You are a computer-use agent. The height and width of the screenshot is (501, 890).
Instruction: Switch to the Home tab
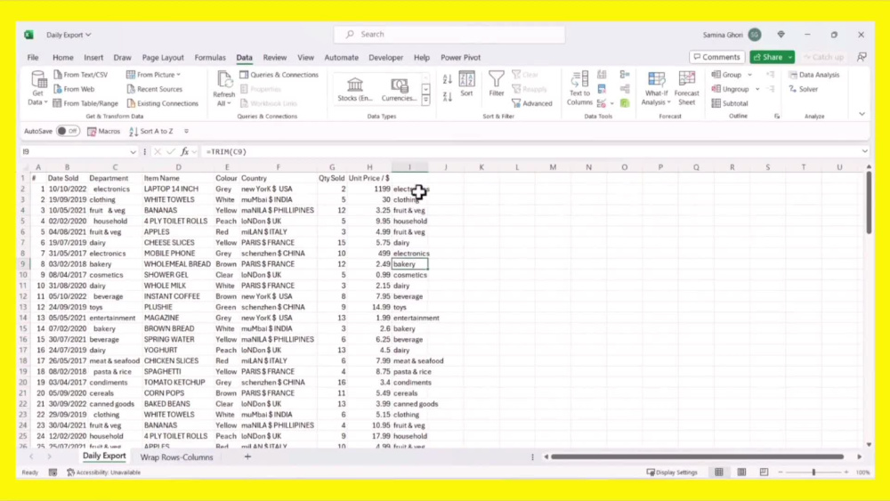[63, 57]
